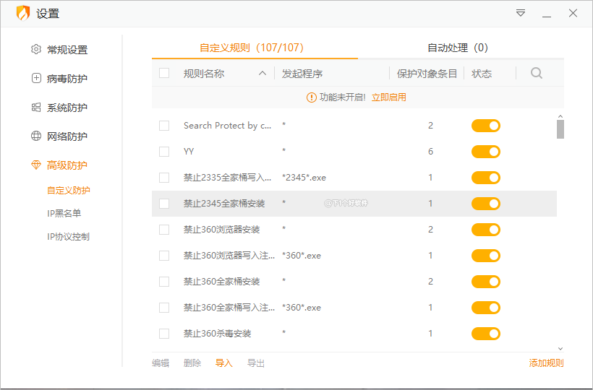Click the search magnifier icon
Image resolution: width=593 pixels, height=390 pixels.
[x=536, y=73]
